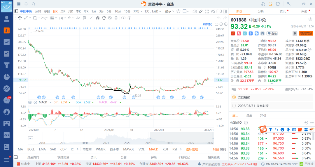Image resolution: width=315 pixels, height=167 pixels.
Task: Switch to 分析 tab
Action: [261, 11]
